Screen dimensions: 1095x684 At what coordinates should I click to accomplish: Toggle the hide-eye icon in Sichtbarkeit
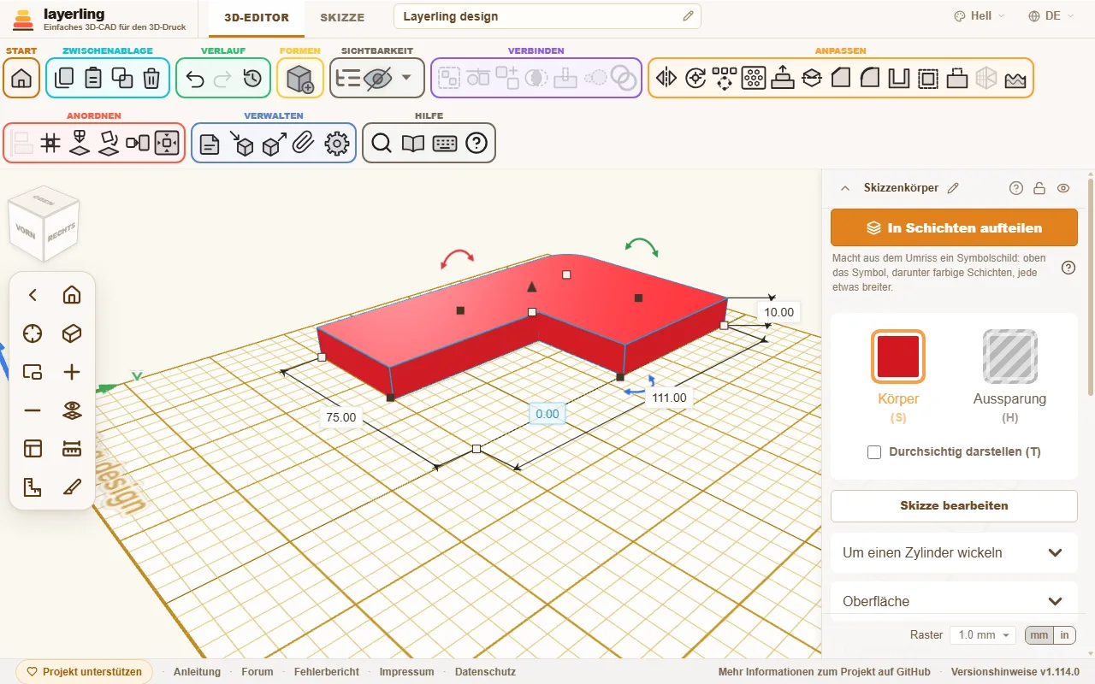377,79
